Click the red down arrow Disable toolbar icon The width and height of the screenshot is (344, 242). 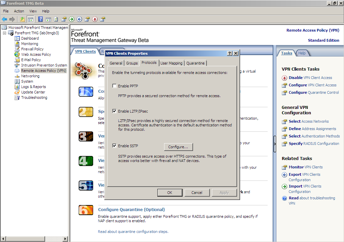click(x=95, y=19)
